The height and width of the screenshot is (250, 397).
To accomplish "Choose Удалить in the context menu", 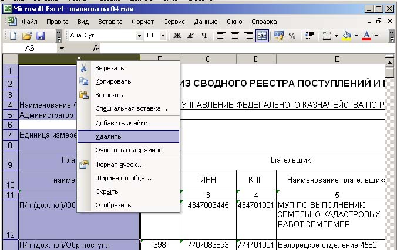I will (108, 136).
